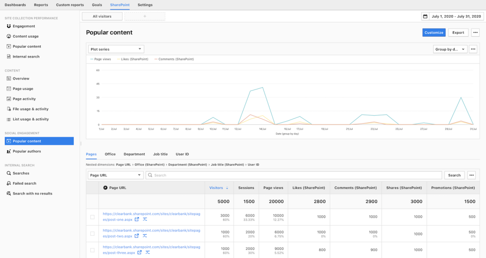Click the Search button next to search field
This screenshot has height=258, width=486.
point(454,175)
